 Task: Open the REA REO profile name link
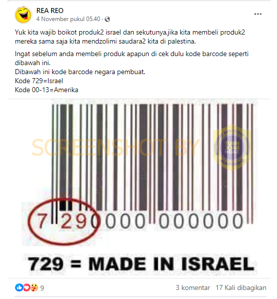(x=50, y=11)
